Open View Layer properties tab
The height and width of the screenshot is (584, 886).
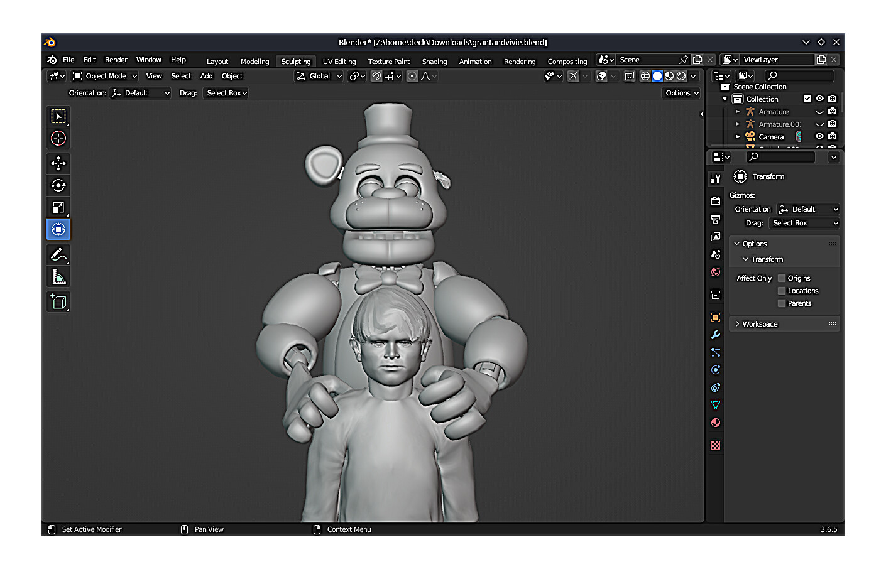(715, 237)
